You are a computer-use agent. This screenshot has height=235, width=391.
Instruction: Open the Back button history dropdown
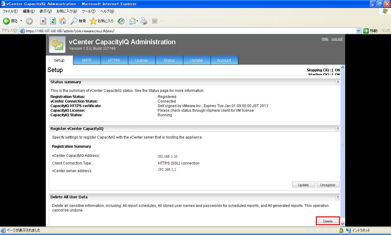coord(21,21)
